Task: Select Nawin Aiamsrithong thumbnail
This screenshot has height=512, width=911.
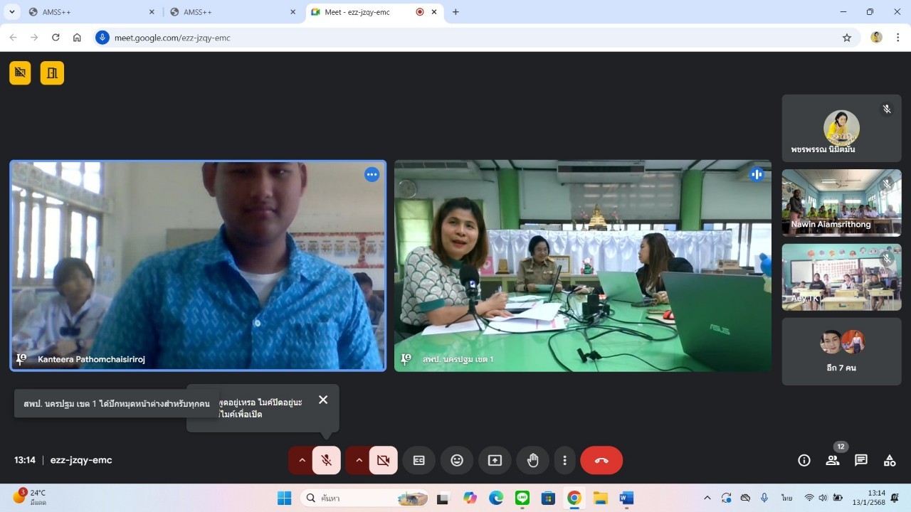Action: (841, 202)
